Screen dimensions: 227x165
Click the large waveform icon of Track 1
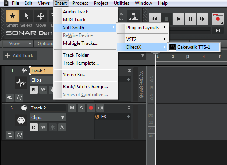coord(21,83)
